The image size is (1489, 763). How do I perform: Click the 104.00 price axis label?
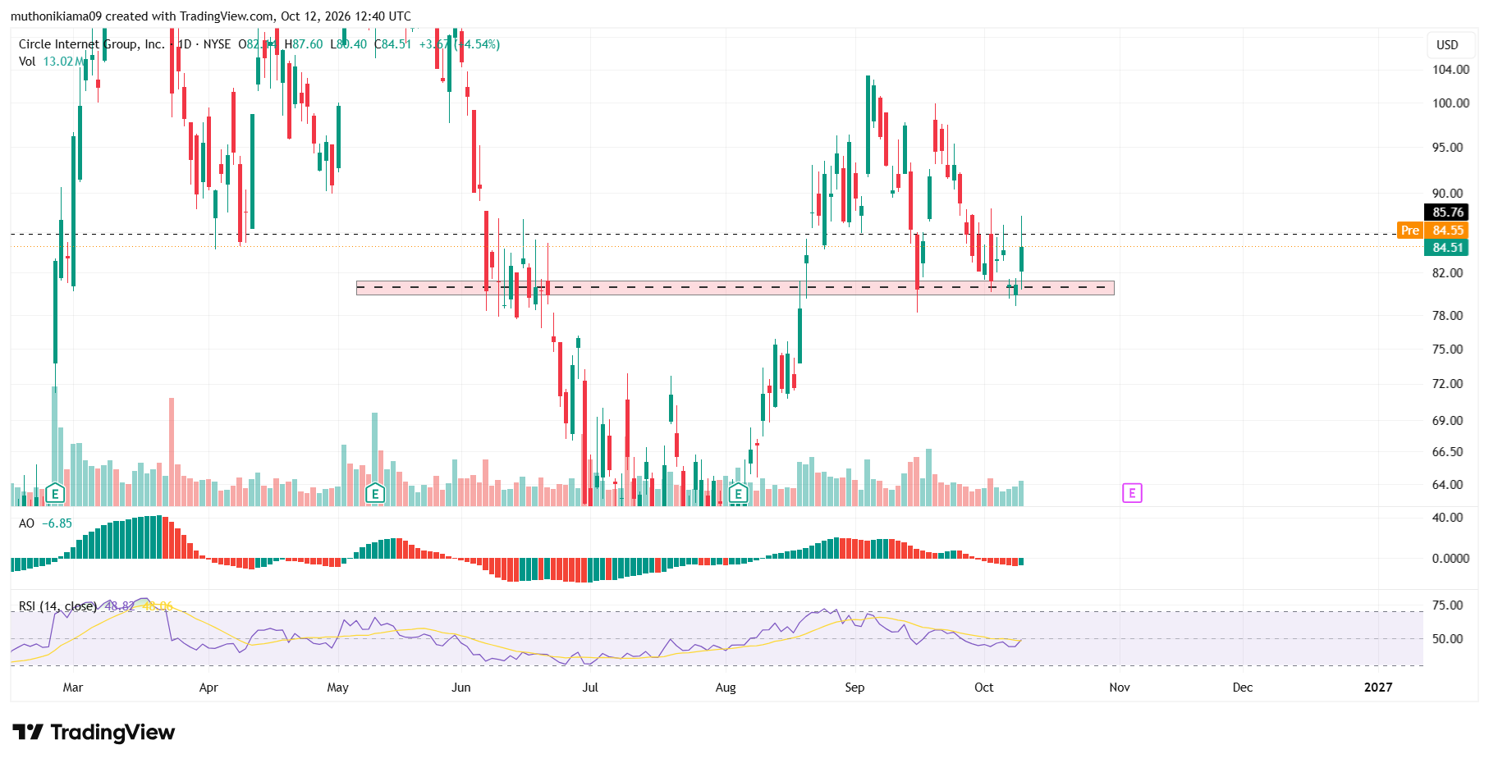coord(1450,70)
